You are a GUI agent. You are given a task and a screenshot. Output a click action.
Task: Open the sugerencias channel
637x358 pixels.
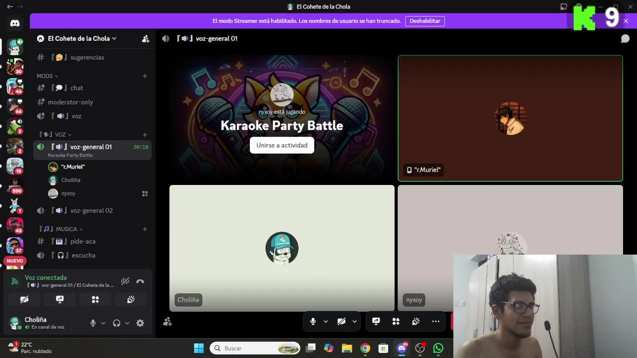pos(93,58)
